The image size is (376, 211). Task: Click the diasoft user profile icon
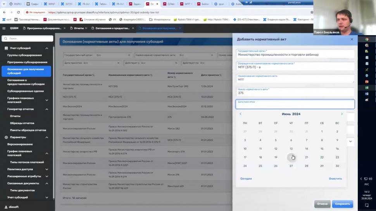[x=5, y=207]
